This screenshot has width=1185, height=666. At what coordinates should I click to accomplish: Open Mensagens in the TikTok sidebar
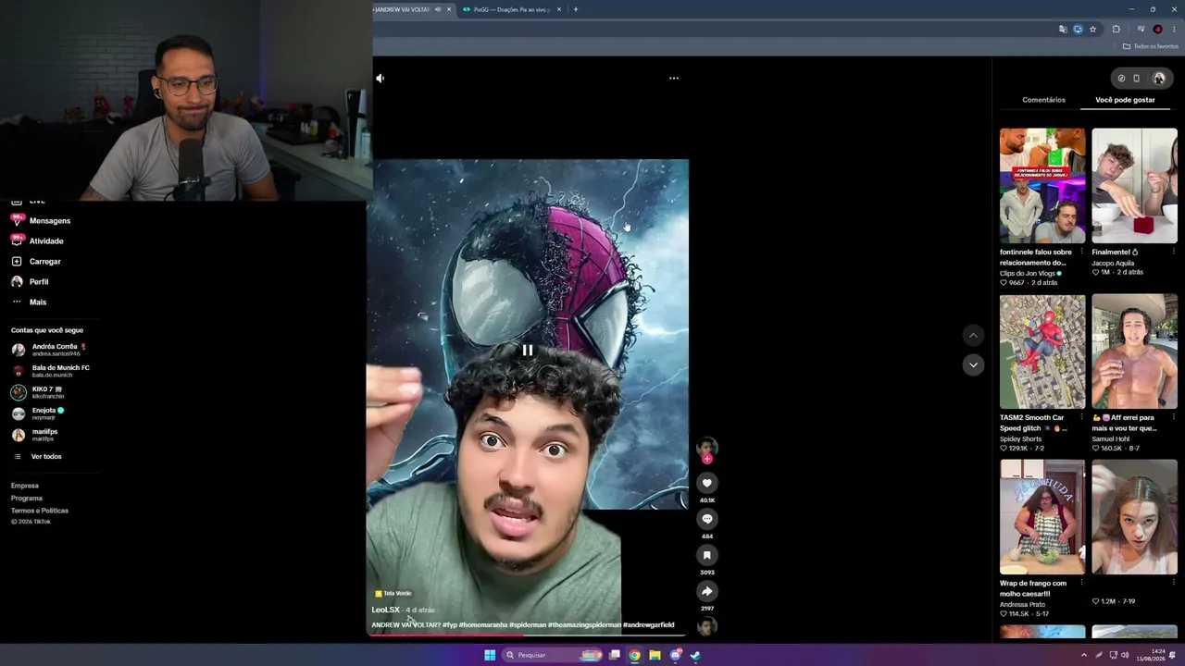[x=41, y=221]
